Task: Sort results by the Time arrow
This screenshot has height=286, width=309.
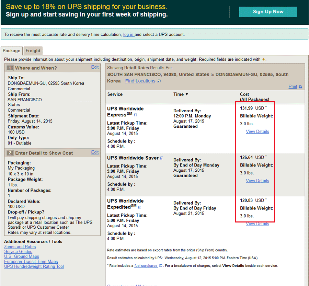Action: (x=187, y=94)
